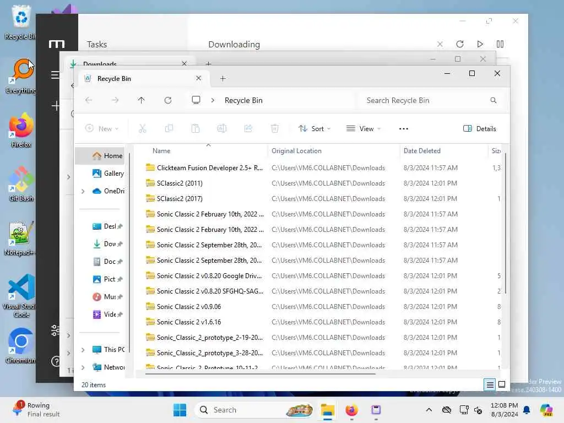Viewport: 564px width, 423px height.
Task: Click the vertical scrollbar of file list
Action: point(506,223)
